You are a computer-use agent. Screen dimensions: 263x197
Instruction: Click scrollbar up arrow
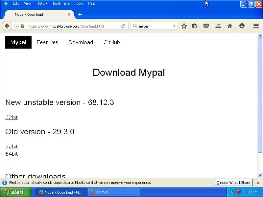coord(260,36)
